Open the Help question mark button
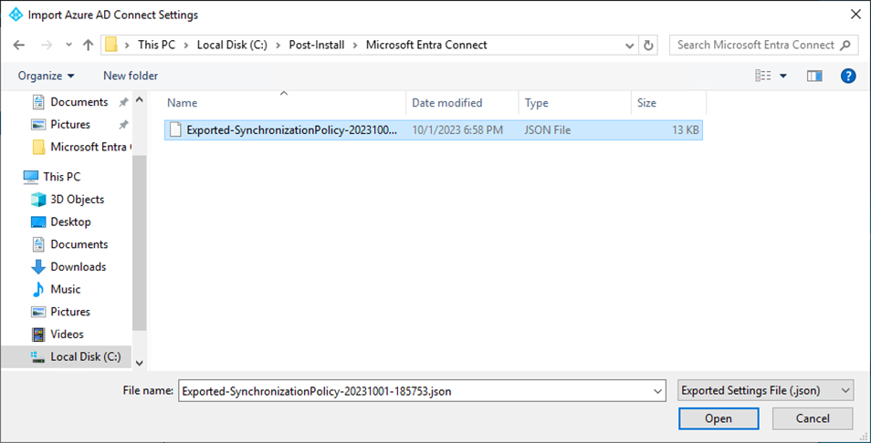 [x=847, y=76]
